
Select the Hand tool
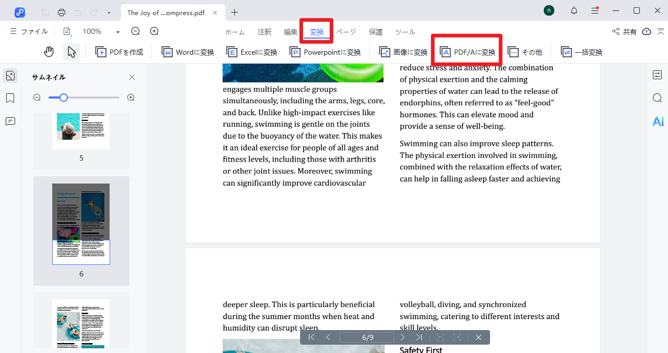(x=49, y=52)
